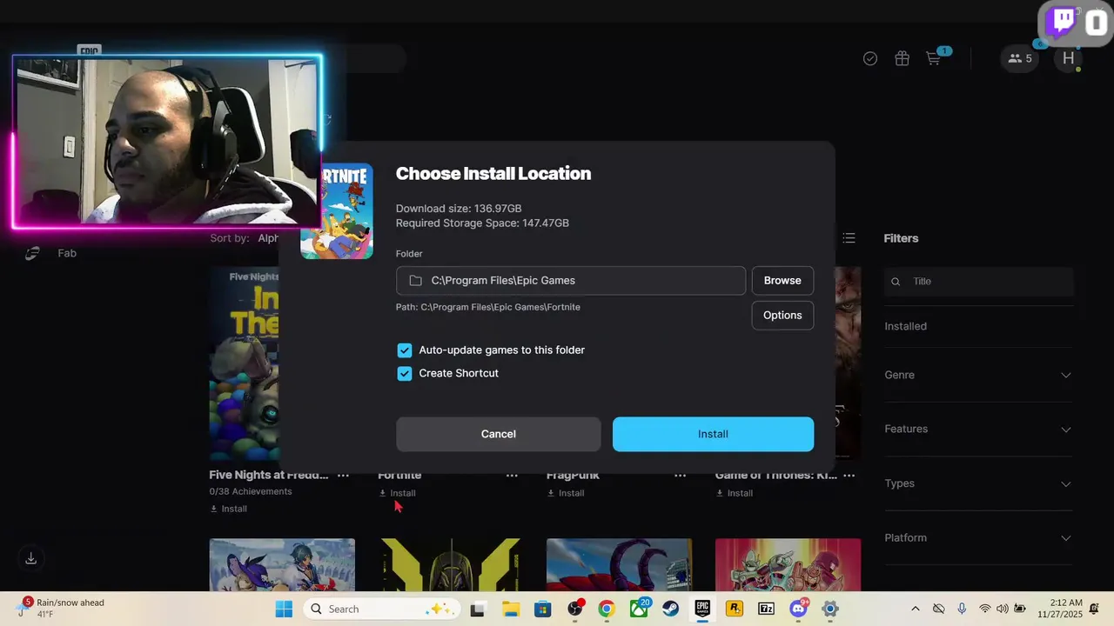Expand the Platform filter
The width and height of the screenshot is (1114, 626).
[x=979, y=537]
